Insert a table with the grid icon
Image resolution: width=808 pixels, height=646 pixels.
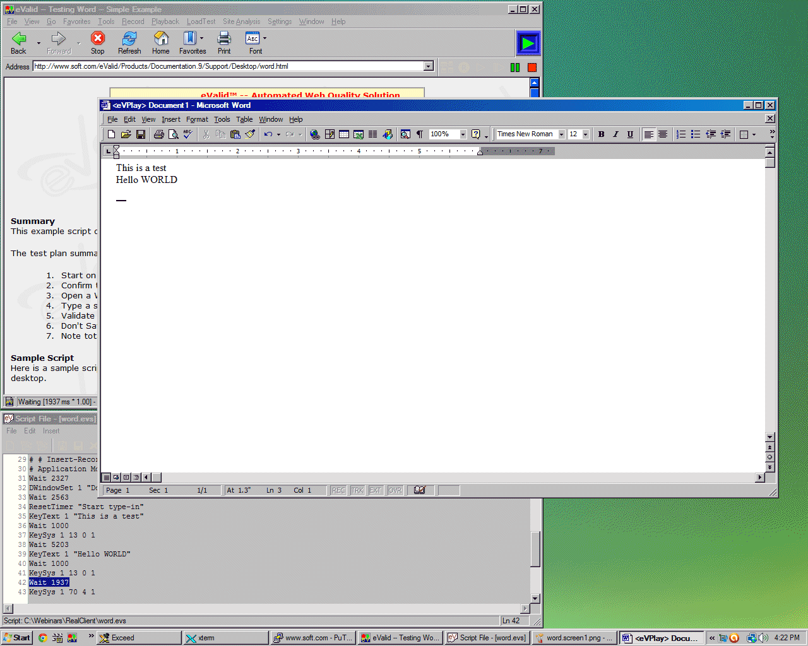(x=344, y=134)
